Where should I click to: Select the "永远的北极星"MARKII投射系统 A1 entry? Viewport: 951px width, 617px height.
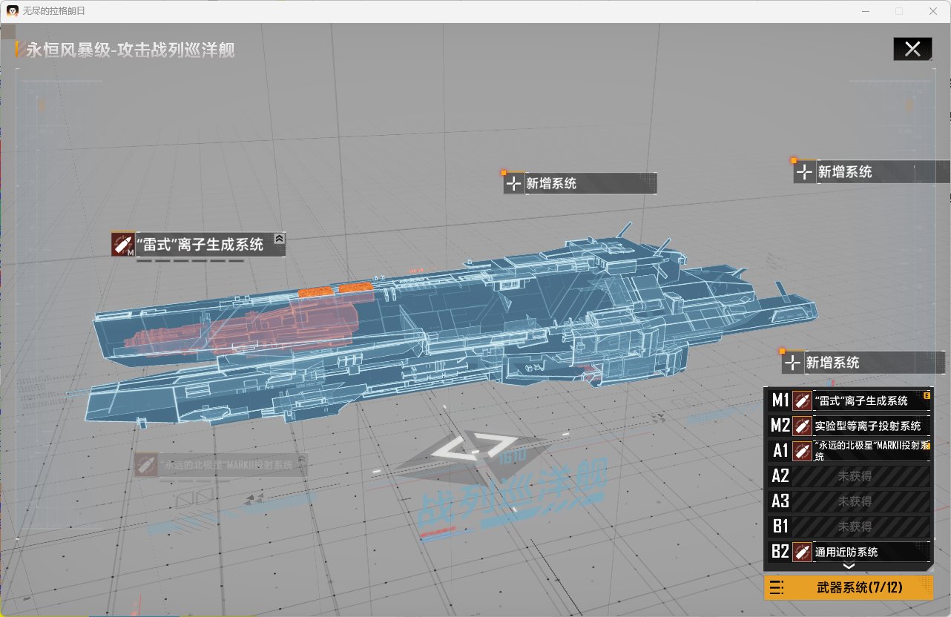point(868,451)
